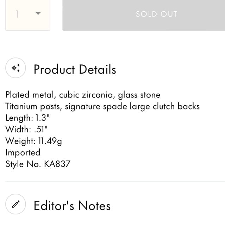The height and width of the screenshot is (225, 225).
Task: Click the Style No. KA837 text
Action: pos(38,164)
